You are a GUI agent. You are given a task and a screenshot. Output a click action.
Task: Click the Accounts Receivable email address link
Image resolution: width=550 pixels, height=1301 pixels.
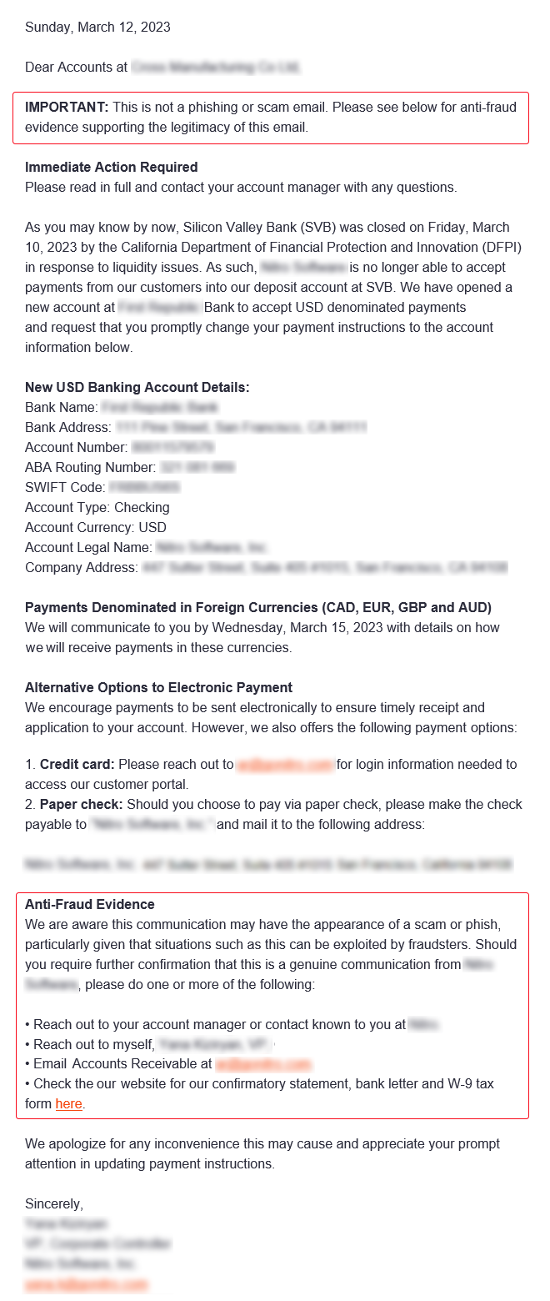(262, 1064)
